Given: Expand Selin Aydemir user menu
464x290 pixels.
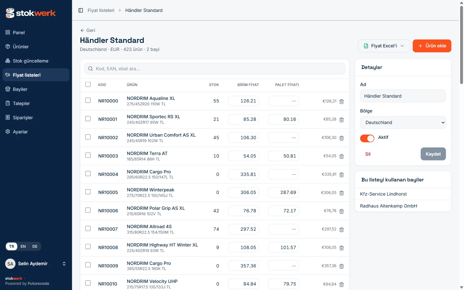Looking at the screenshot, I should point(36,264).
